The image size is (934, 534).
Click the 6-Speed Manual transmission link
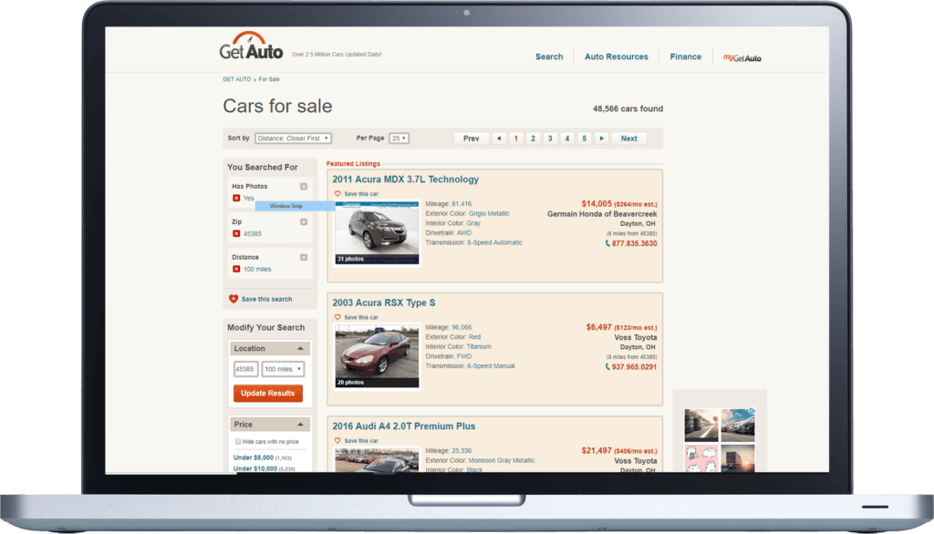(491, 366)
